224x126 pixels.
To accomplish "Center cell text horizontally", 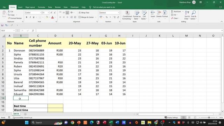I will 64,17.
